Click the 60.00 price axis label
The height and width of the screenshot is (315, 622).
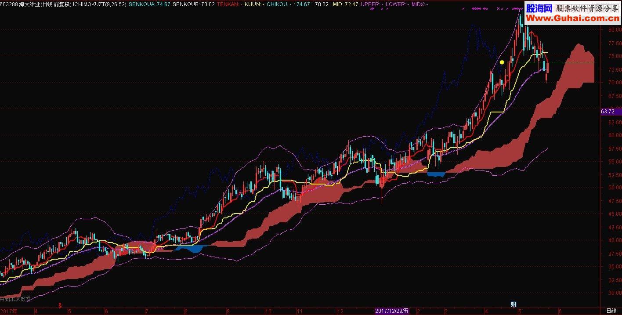(615, 135)
